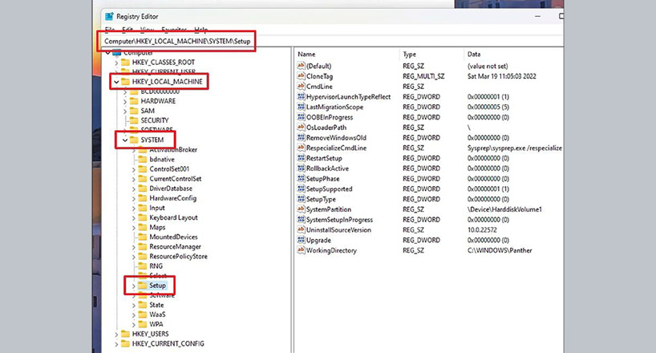Click the SetupPhase DWORD icon
Image resolution: width=656 pixels, height=353 pixels.
click(x=301, y=178)
